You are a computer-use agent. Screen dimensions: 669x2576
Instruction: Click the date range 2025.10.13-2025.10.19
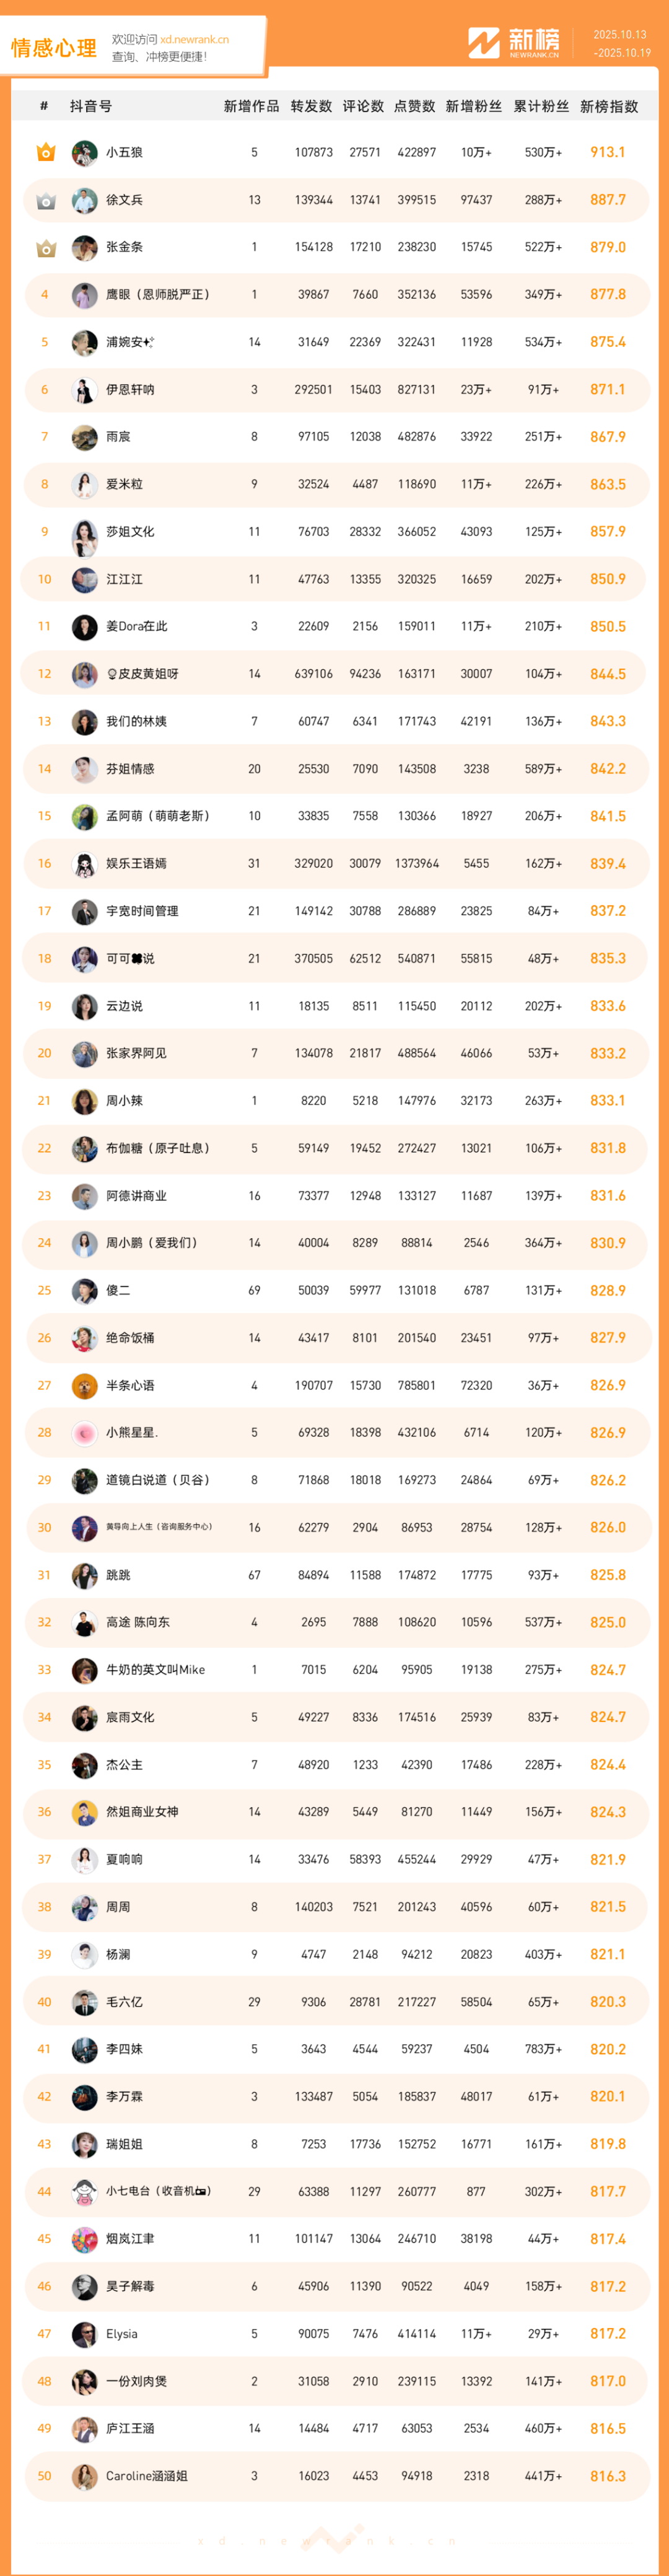point(621,44)
